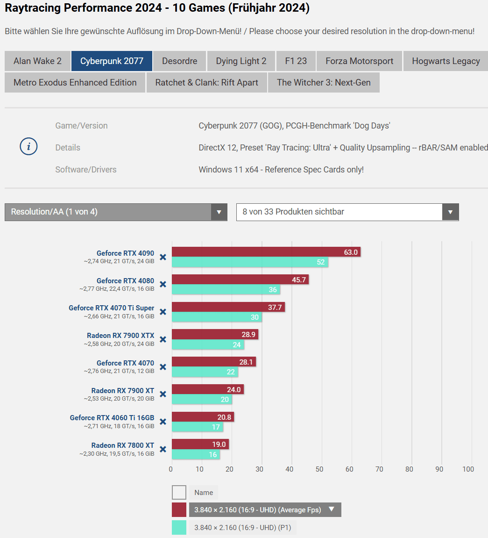
Task: Open the Resolution/AA drop-down menu
Action: (x=116, y=212)
